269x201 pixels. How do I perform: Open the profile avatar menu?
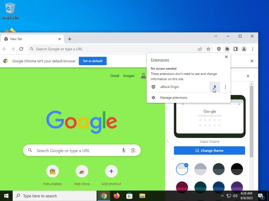[x=244, y=49]
